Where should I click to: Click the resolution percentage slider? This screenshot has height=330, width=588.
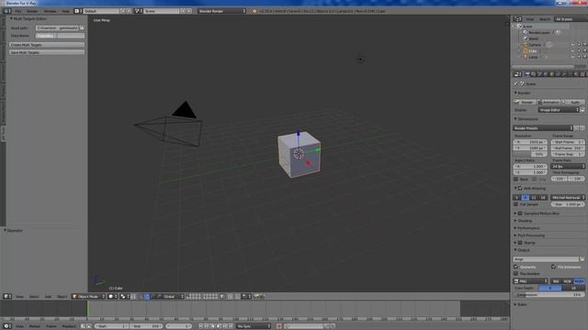[530, 154]
